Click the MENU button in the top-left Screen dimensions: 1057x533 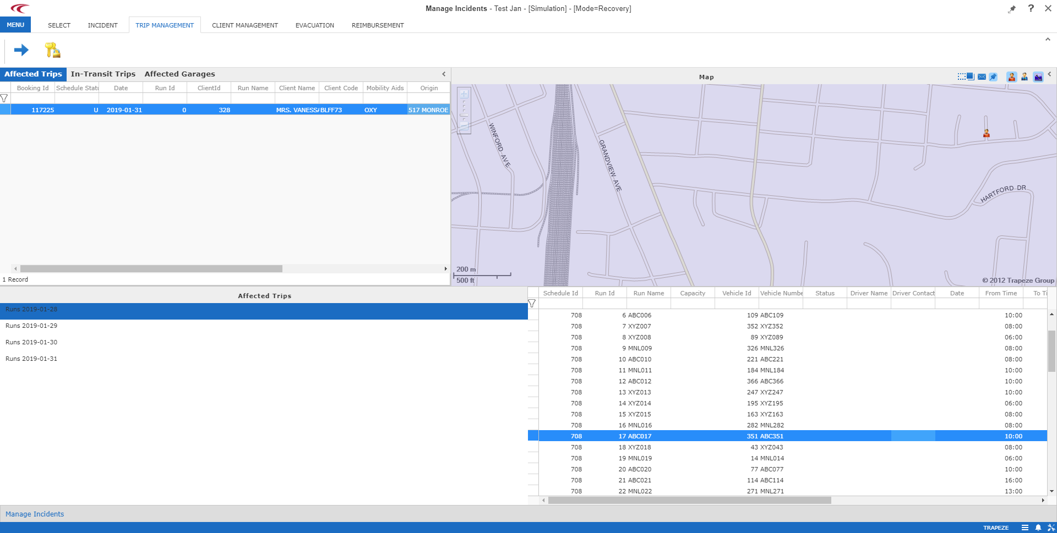click(15, 24)
